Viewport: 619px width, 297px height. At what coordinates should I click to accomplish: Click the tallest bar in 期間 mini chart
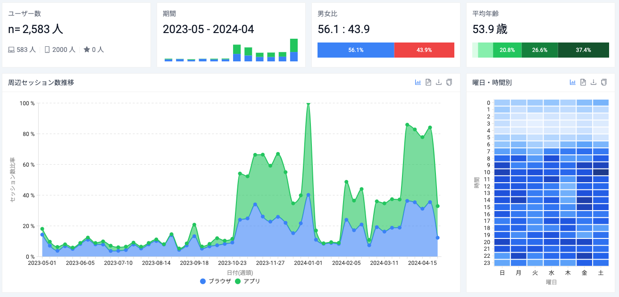294,50
